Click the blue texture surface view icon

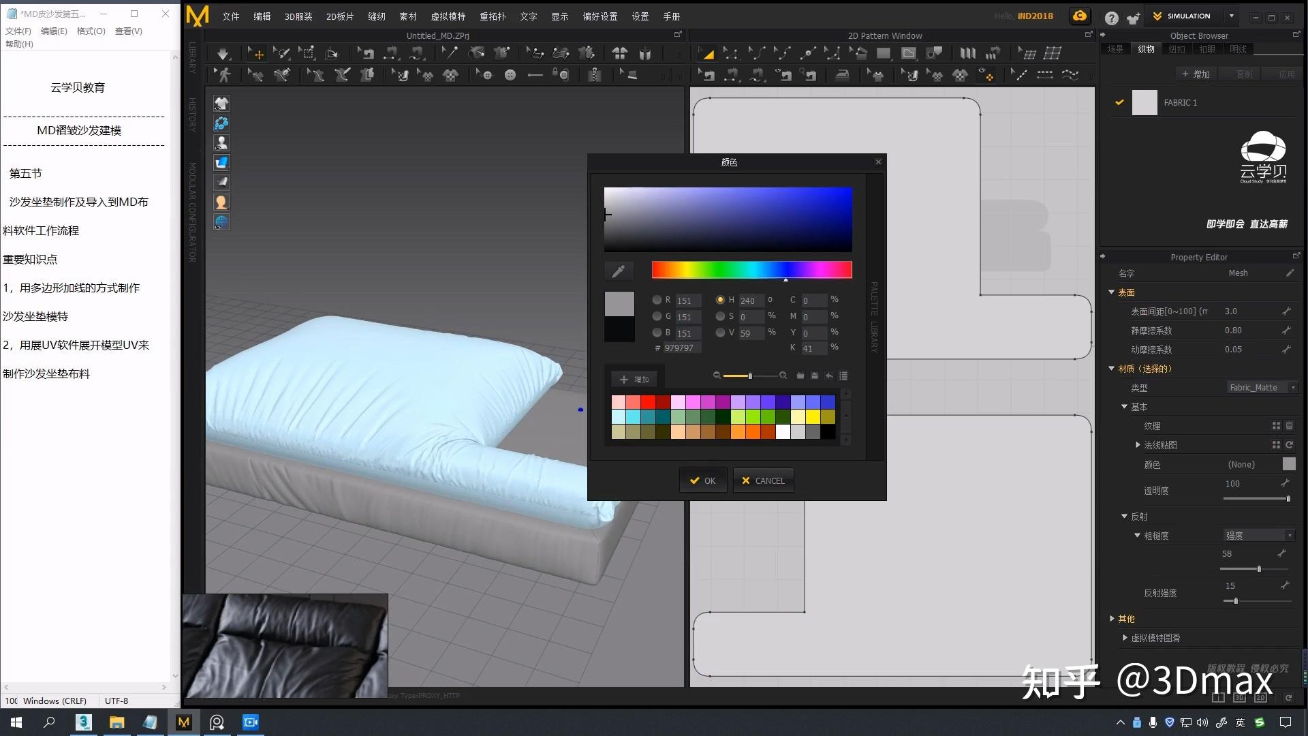pos(221,163)
